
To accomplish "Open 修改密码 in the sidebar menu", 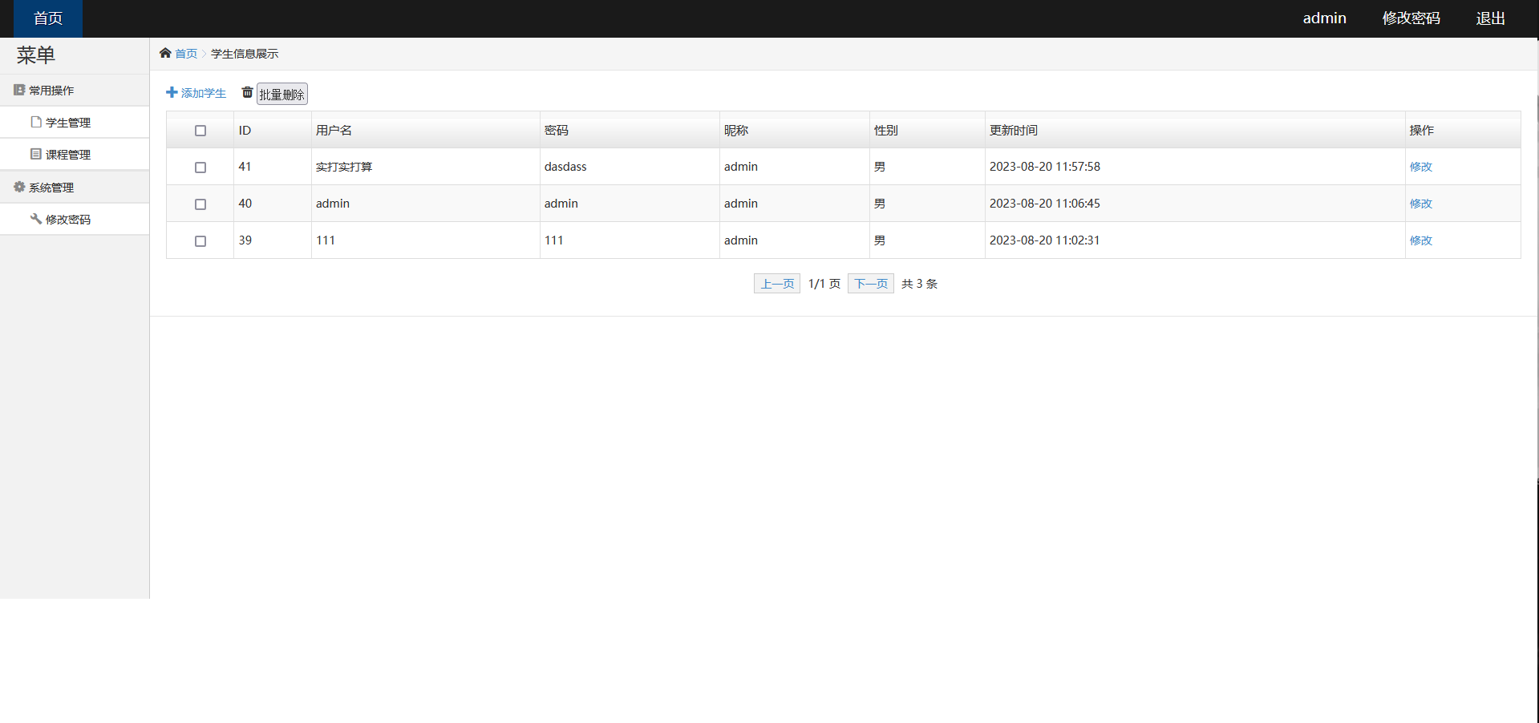I will 75,220.
